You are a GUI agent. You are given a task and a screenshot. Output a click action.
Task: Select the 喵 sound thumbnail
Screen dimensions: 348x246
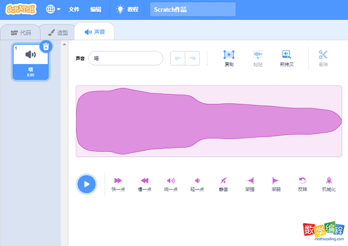(x=31, y=62)
